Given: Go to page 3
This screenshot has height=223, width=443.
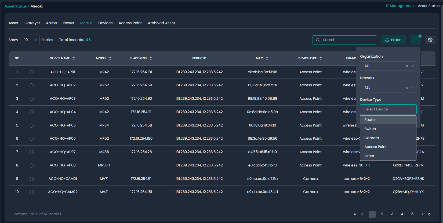Looking at the screenshot, I should tap(392, 214).
